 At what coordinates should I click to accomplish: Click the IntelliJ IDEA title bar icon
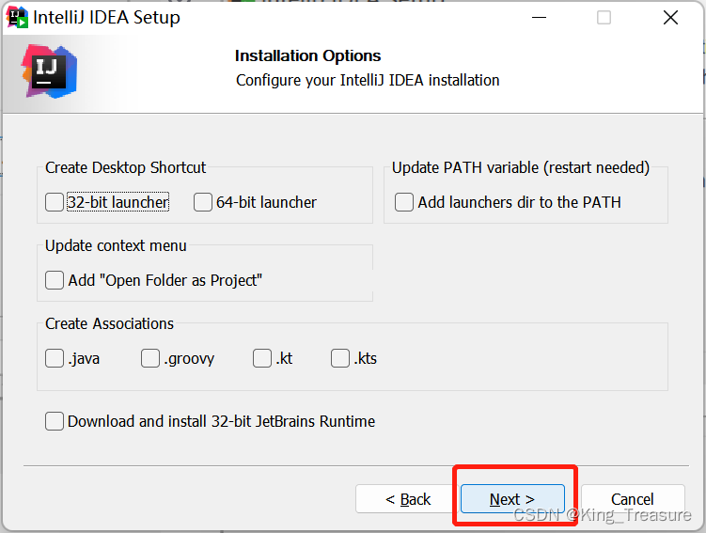[17, 17]
